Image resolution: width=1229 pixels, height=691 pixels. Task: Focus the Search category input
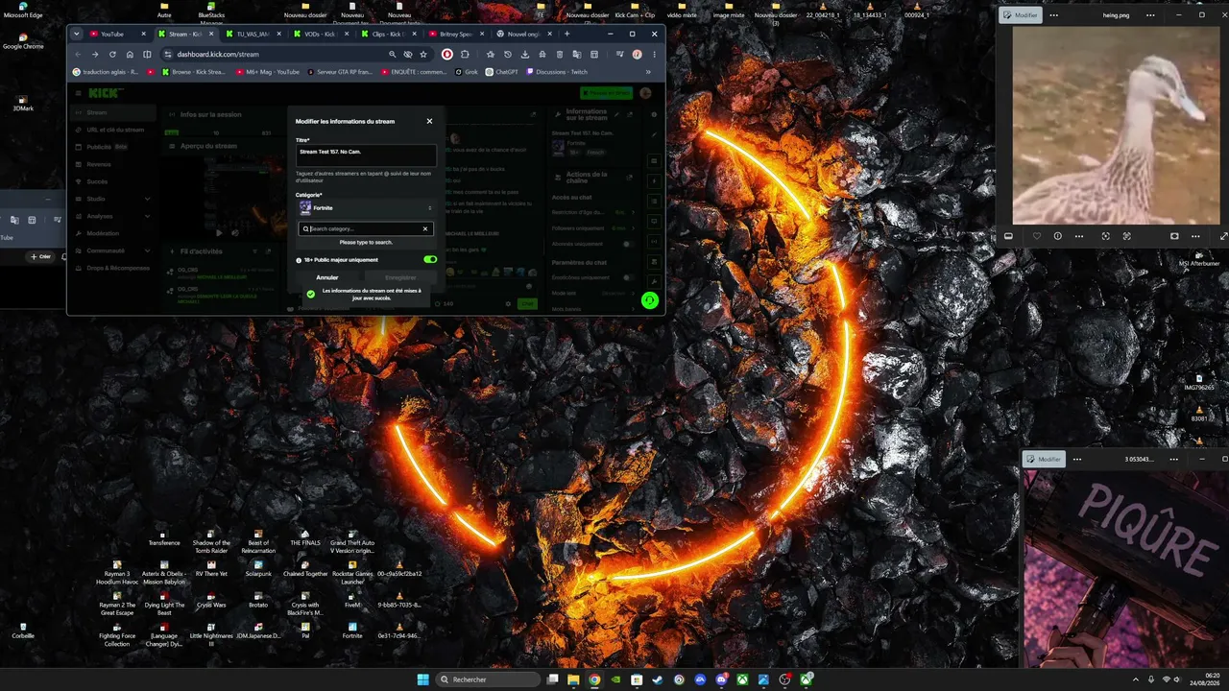tap(365, 229)
